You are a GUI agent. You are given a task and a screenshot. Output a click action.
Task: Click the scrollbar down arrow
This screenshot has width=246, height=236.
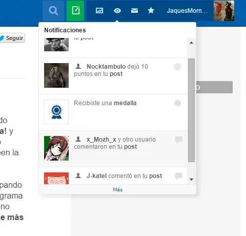point(192,180)
